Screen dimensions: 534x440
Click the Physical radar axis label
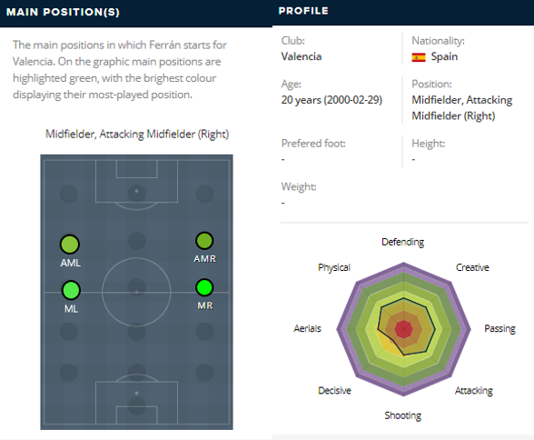coord(334,267)
